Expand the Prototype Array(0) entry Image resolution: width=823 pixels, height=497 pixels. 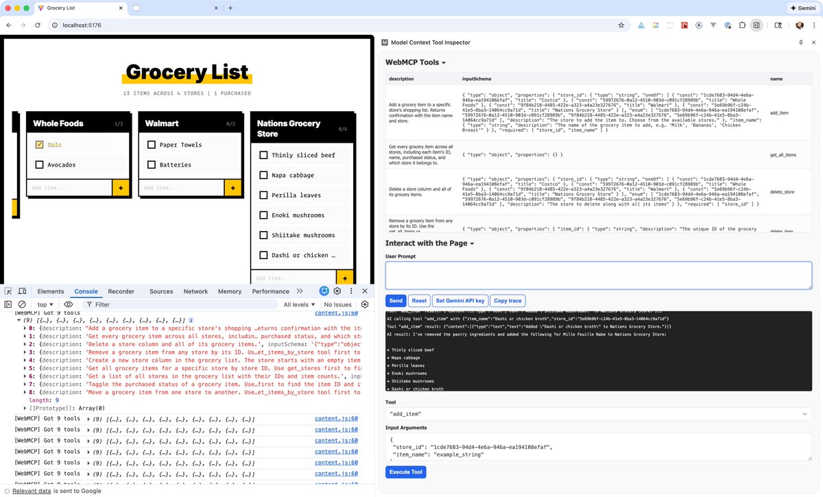click(23, 408)
